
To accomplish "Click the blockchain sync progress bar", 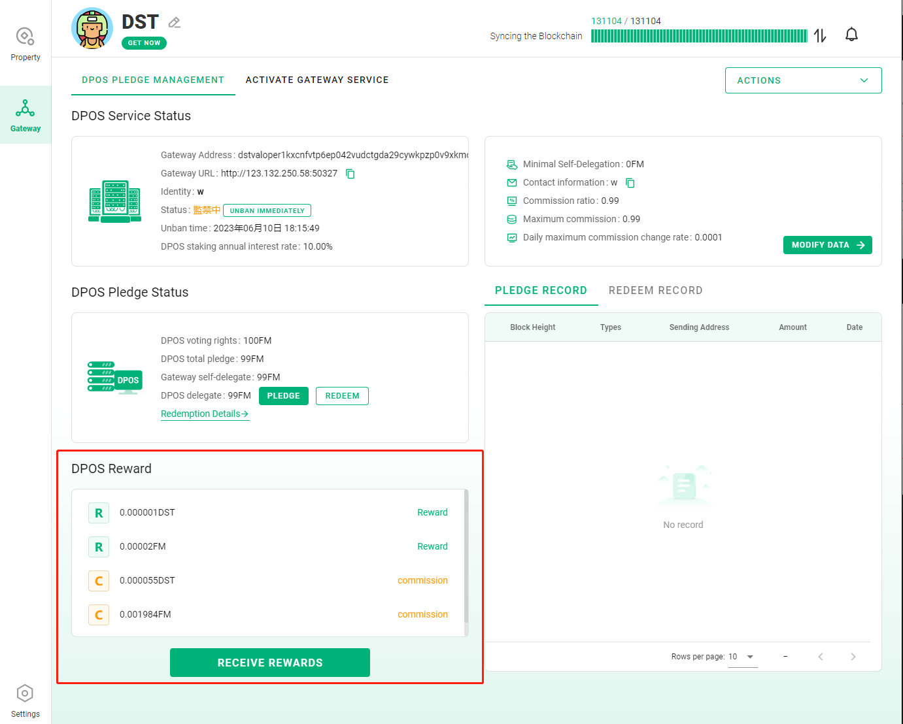I will (699, 36).
